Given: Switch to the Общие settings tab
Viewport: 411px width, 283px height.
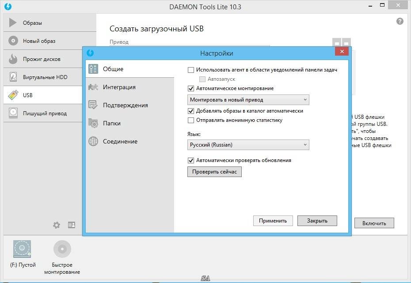Looking at the screenshot, I should pyautogui.click(x=130, y=69).
